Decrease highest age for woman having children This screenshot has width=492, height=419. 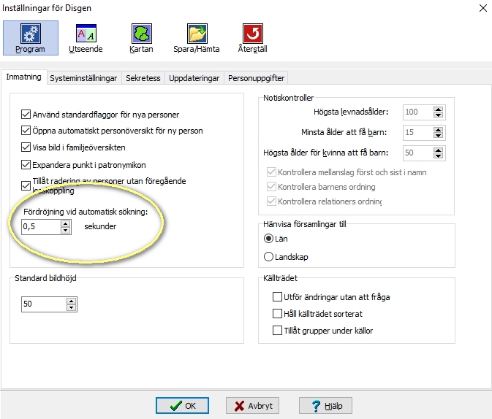[x=438, y=155]
